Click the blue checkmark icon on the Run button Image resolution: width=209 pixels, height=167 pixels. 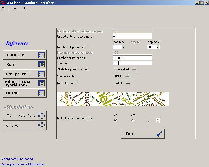(x=159, y=134)
